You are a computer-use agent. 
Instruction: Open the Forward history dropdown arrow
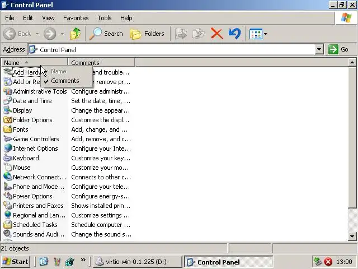[62, 34]
